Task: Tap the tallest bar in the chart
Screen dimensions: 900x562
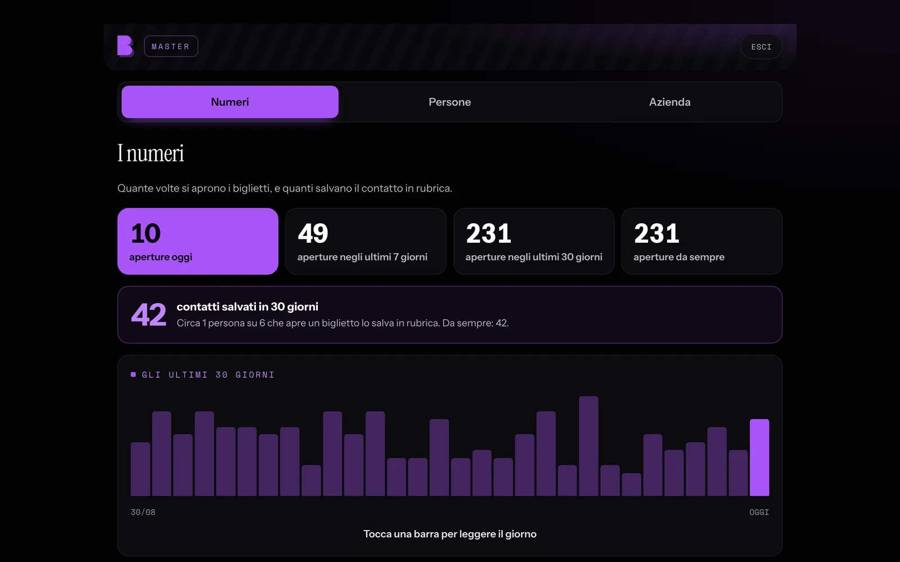Action: [588, 446]
